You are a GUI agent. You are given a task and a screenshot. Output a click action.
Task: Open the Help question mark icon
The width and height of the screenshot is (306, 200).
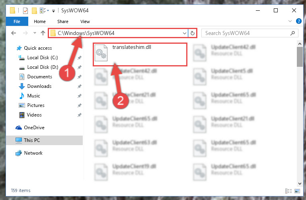pos(298,21)
